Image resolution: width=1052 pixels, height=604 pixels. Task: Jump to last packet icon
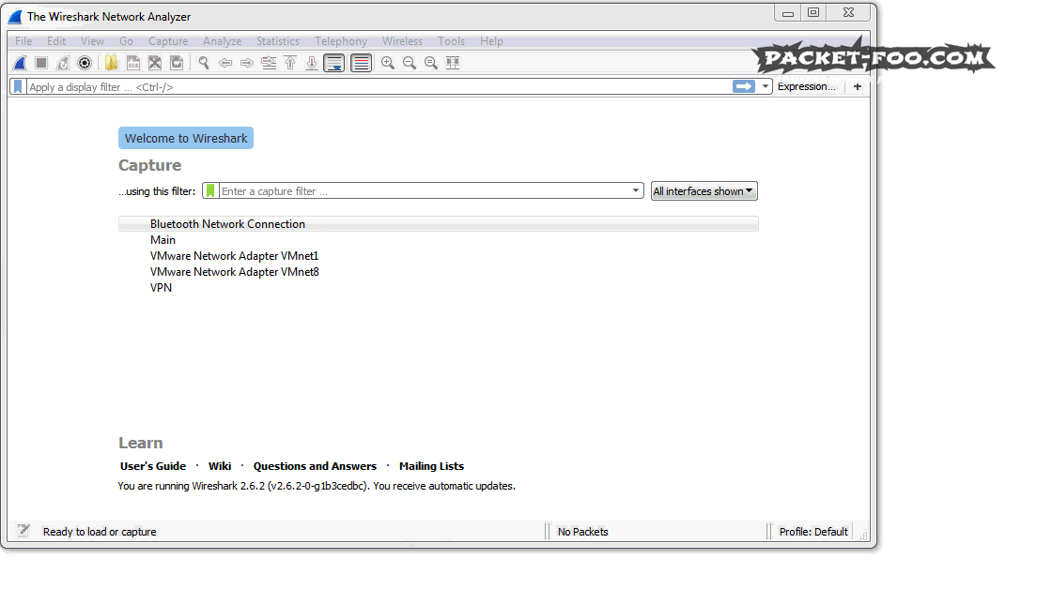tap(312, 63)
